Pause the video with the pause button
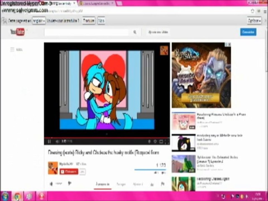Viewport: 268px width, 201px height. coord(49,141)
